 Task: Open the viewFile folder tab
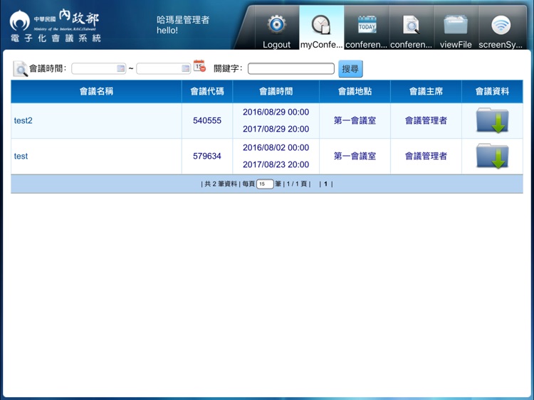tap(456, 28)
